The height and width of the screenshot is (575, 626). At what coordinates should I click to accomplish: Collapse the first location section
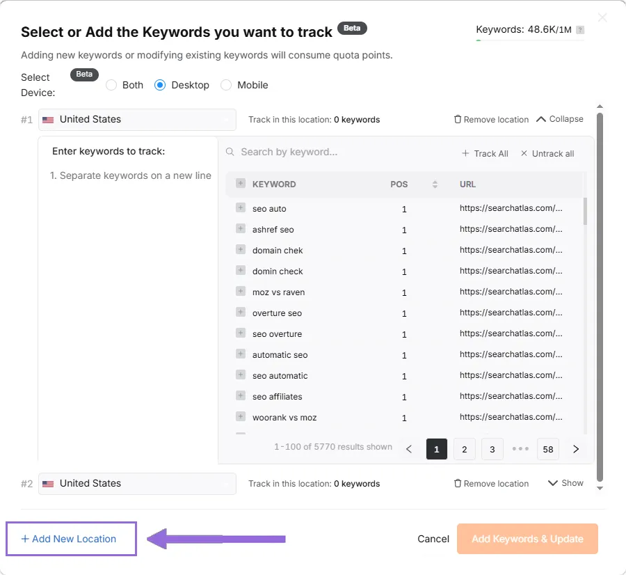coord(560,119)
